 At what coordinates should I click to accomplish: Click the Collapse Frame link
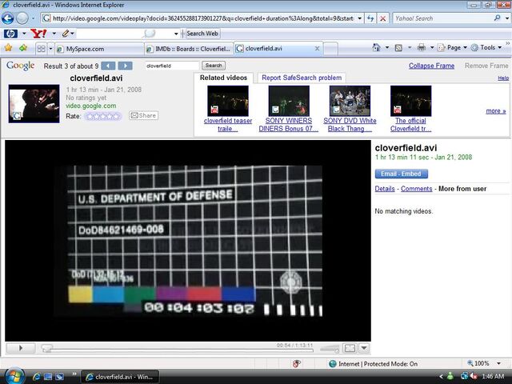[x=431, y=66]
